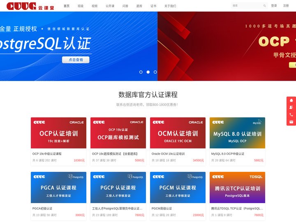Click the CUUG 云课堂 logo
The width and height of the screenshot is (296, 222).
click(30, 6)
